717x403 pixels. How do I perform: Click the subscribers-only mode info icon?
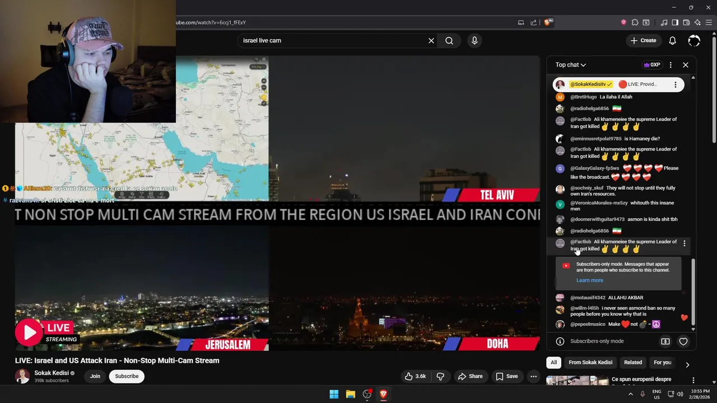(x=560, y=341)
